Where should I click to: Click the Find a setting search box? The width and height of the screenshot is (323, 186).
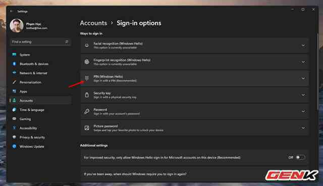tap(40, 42)
